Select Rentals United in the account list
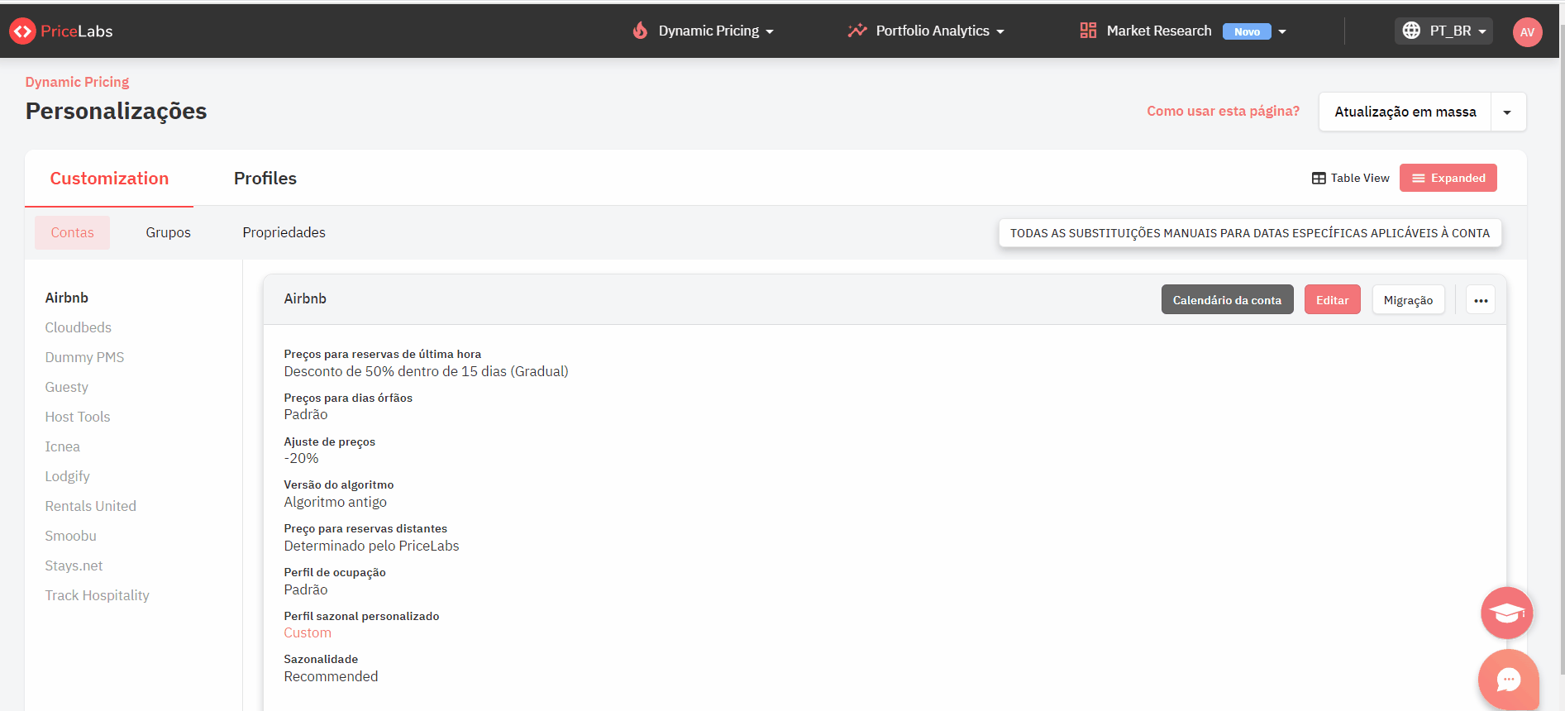Image resolution: width=1565 pixels, height=711 pixels. 91,506
